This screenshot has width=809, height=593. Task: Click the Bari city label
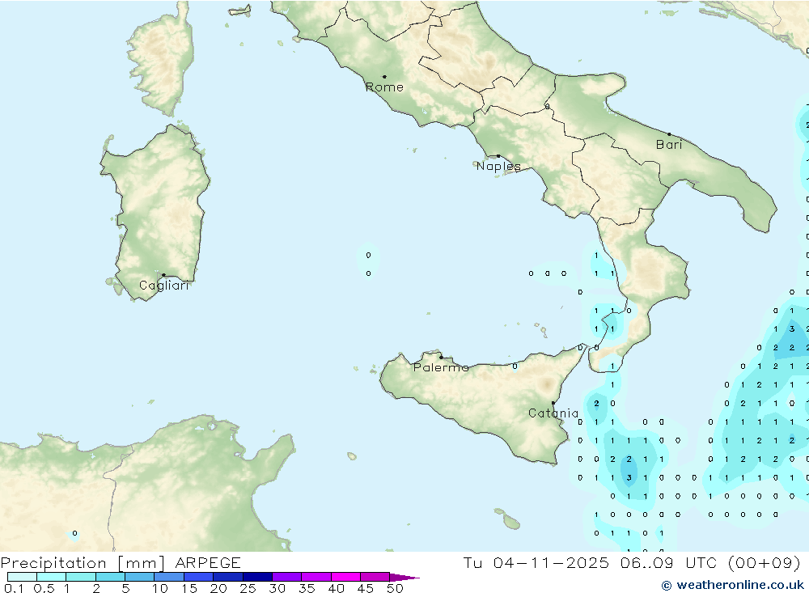(669, 145)
